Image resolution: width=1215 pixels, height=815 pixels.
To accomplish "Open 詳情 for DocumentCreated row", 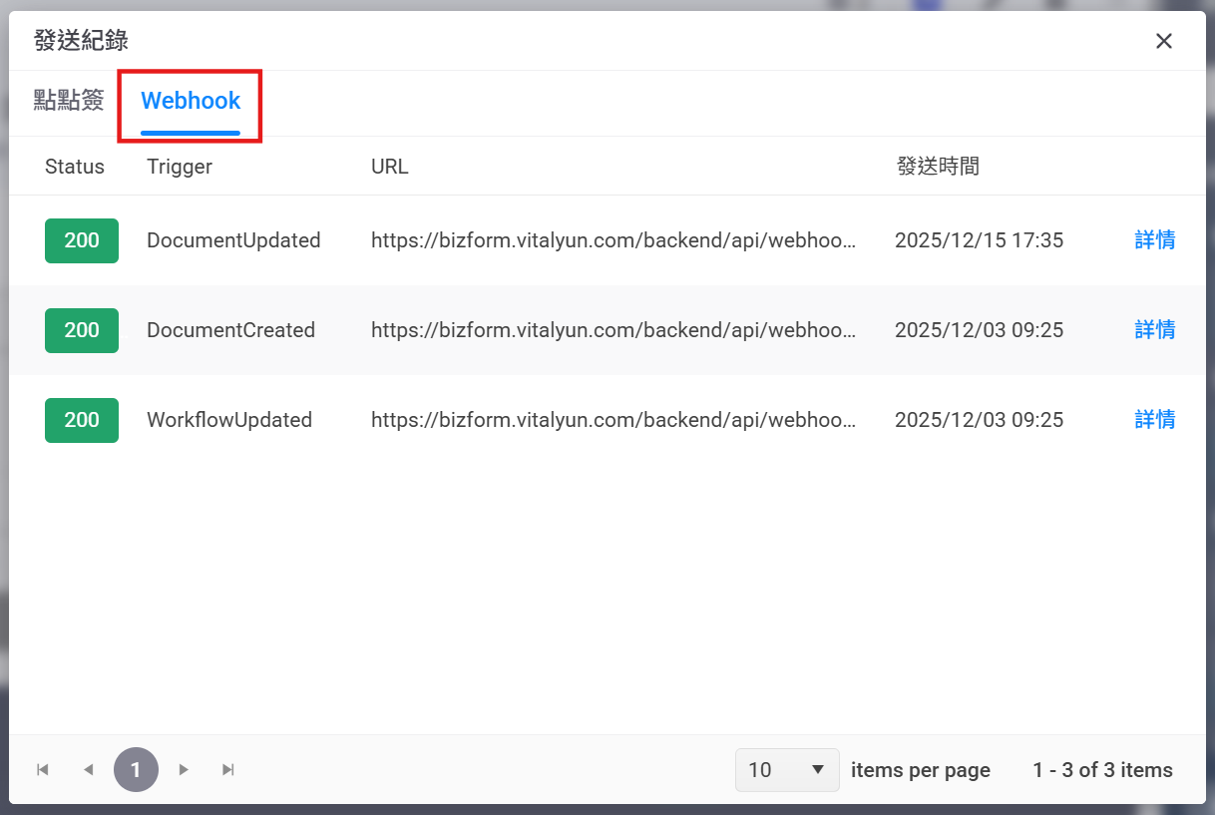I will (1154, 330).
